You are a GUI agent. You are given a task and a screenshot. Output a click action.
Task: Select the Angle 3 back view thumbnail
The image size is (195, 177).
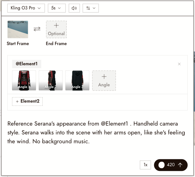(x=77, y=80)
